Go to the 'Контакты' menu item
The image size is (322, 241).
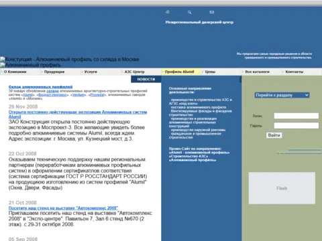pyautogui.click(x=294, y=72)
